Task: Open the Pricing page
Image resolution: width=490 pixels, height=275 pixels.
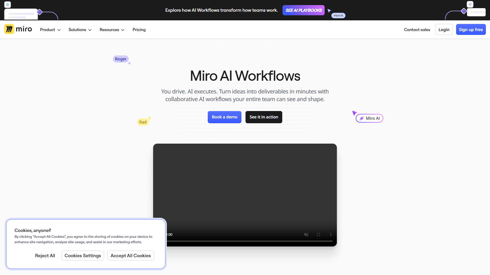Action: tap(139, 30)
